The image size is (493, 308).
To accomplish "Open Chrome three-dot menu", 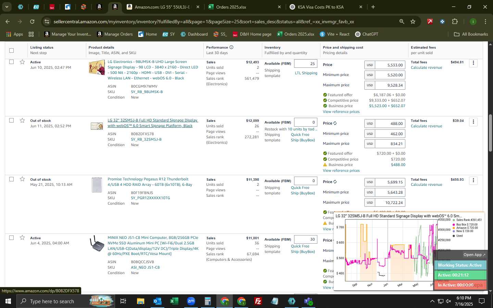I will tap(485, 22).
